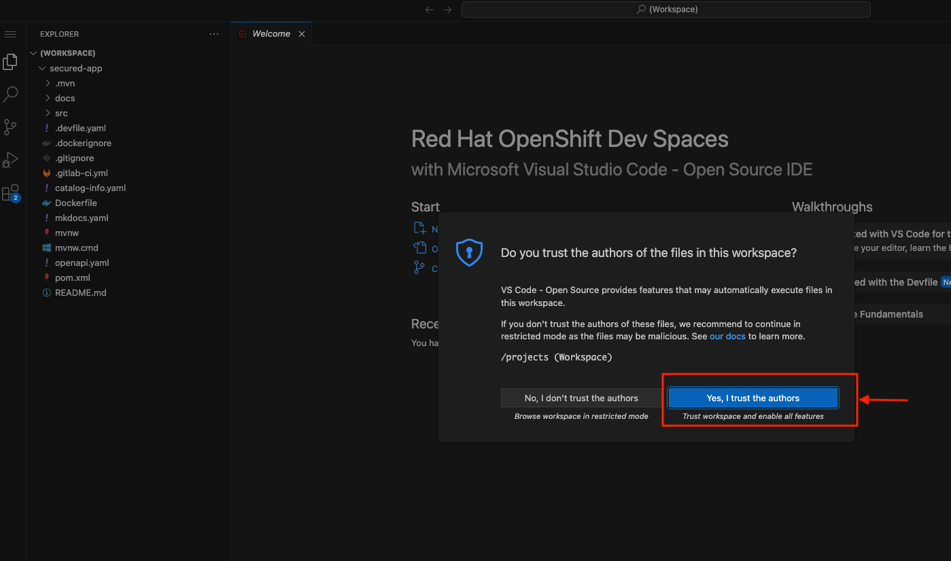This screenshot has height=561, width=951.
Task: Click No, I don't trust the authors
Action: pos(581,398)
